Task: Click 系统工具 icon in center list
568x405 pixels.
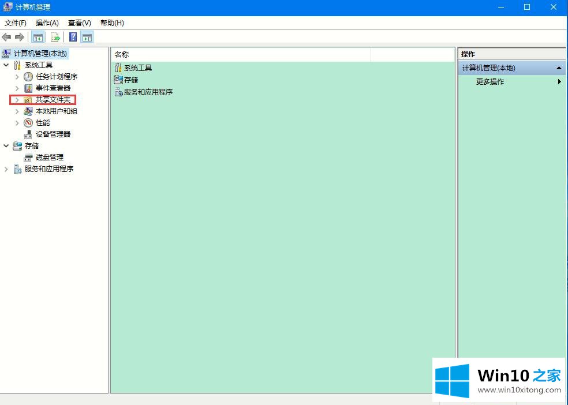Action: (x=118, y=67)
